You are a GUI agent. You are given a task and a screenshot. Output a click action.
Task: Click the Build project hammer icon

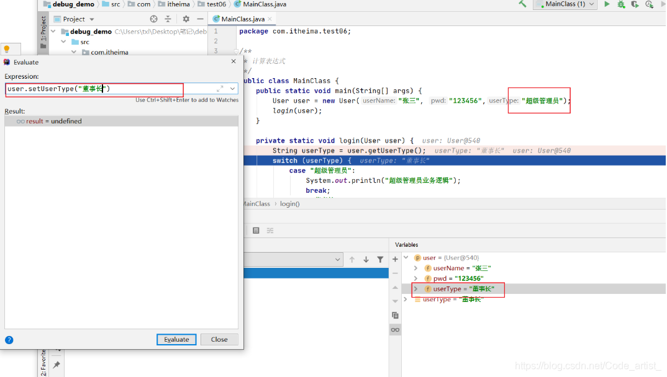[x=522, y=4]
